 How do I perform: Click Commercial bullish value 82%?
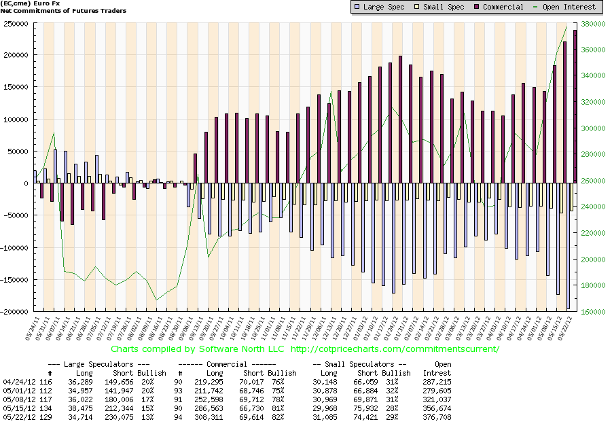click(278, 417)
